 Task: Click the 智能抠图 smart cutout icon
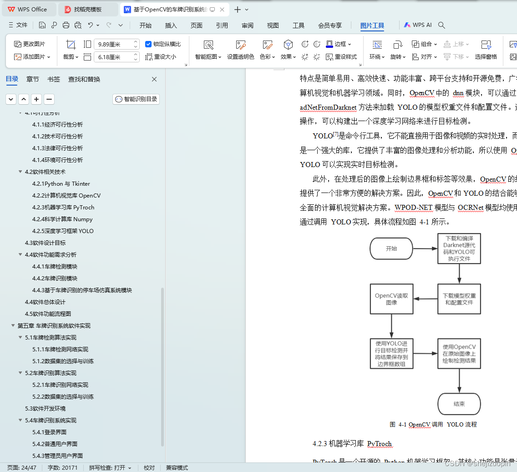point(208,45)
